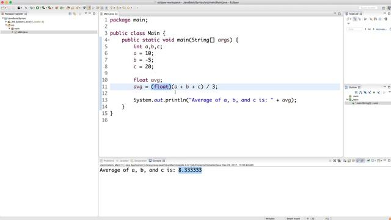Click the green Run button in toolbar
This screenshot has height=220, width=391.
coord(37,8)
